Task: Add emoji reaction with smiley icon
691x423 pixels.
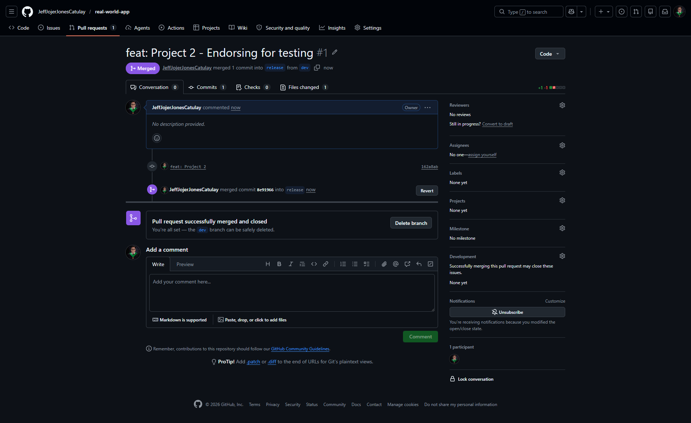Action: click(x=157, y=138)
